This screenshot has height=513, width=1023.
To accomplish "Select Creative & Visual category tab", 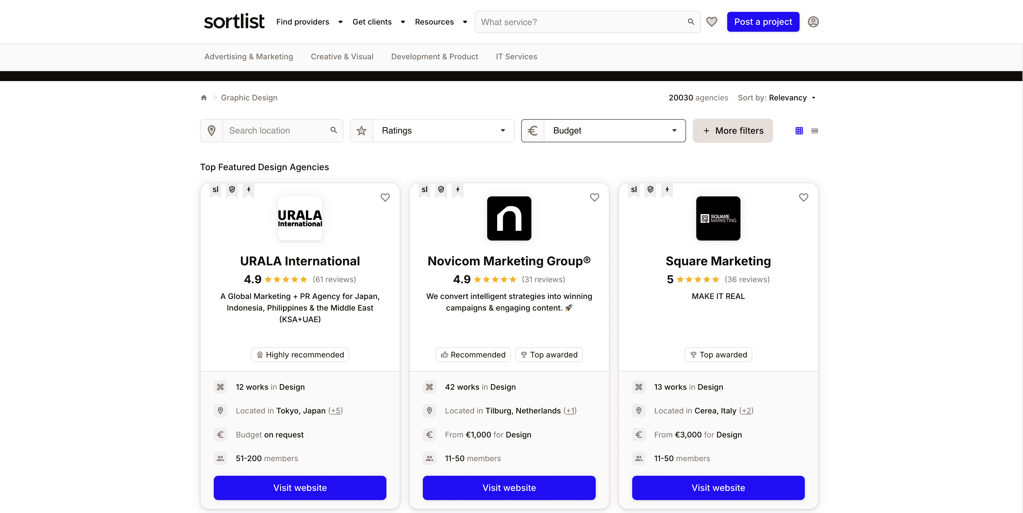I will [x=342, y=57].
